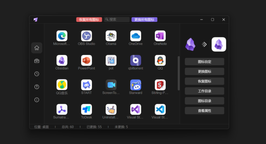266x144 pixels.
Task: Click the 未更换: 5 status text
Action: point(121,127)
